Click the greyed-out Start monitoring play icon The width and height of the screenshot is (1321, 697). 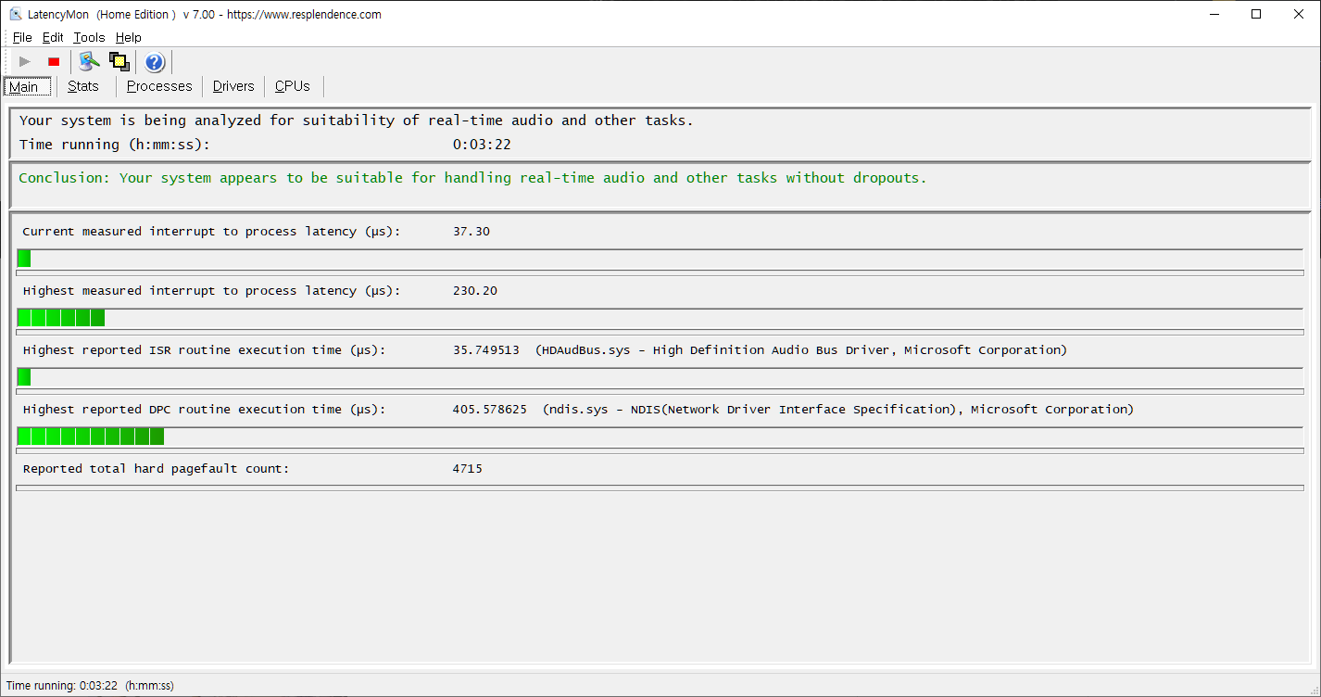pyautogui.click(x=25, y=62)
